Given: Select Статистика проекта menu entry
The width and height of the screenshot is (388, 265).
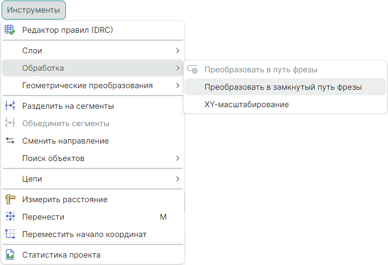Looking at the screenshot, I should [61, 255].
